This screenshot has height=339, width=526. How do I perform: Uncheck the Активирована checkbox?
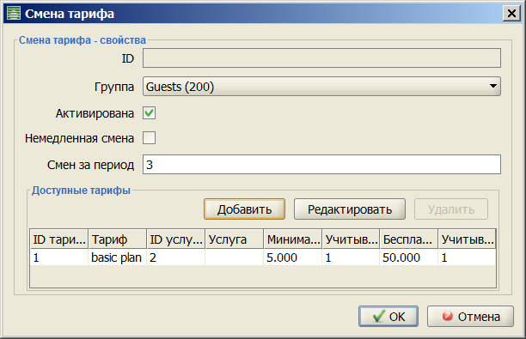149,113
